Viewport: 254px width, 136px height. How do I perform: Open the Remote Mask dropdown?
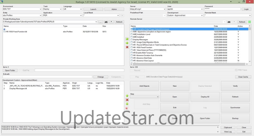click(228, 15)
